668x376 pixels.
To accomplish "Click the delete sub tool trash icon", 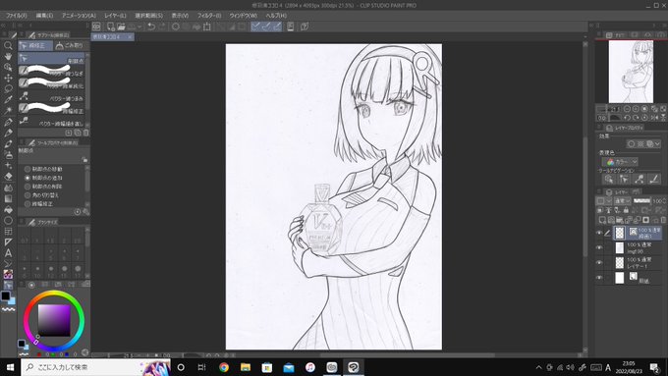I will 85,133.
